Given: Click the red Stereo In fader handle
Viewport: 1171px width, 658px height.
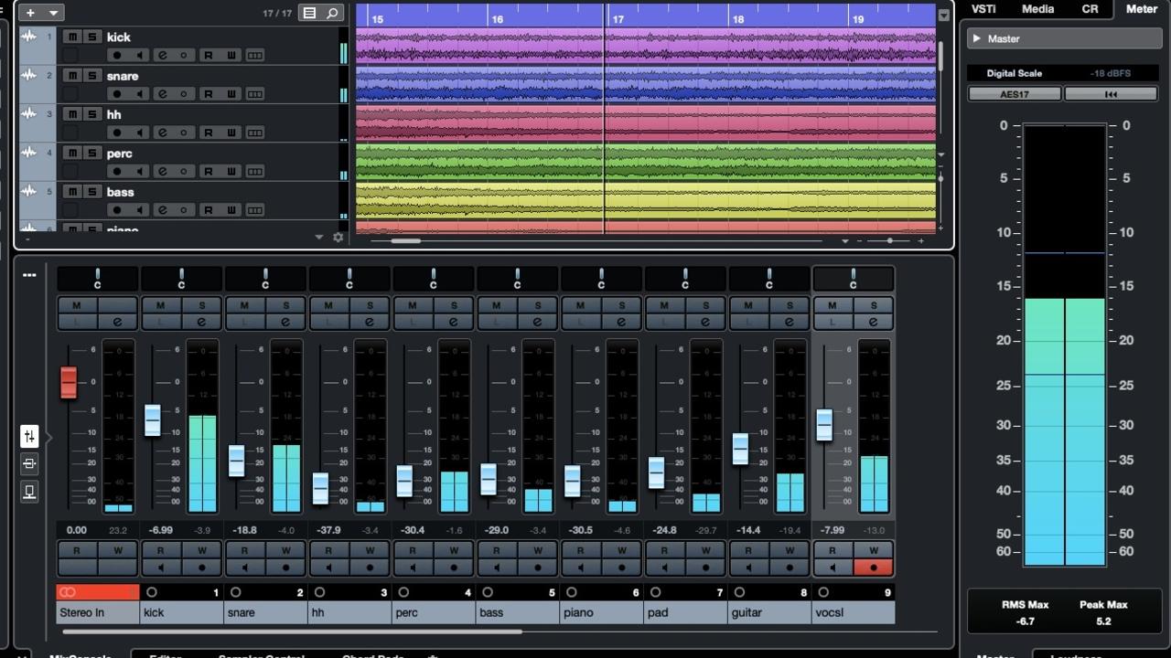Looking at the screenshot, I should pos(69,382).
